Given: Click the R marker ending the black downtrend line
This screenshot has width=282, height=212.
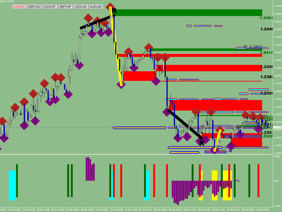Looking at the screenshot, I should pos(201,143).
